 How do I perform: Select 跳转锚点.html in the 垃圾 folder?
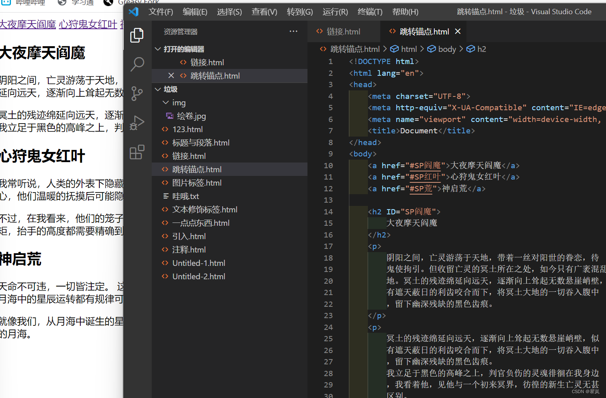tap(230, 169)
